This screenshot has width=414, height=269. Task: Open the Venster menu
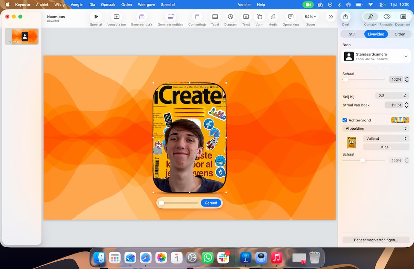pyautogui.click(x=245, y=4)
